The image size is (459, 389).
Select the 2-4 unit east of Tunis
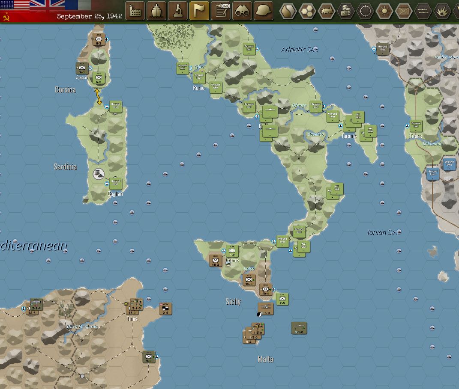tap(165, 309)
